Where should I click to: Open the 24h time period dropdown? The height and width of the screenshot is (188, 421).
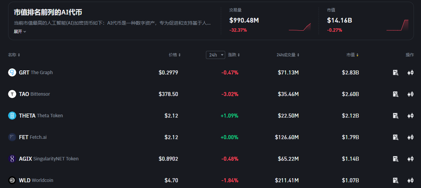[215, 55]
